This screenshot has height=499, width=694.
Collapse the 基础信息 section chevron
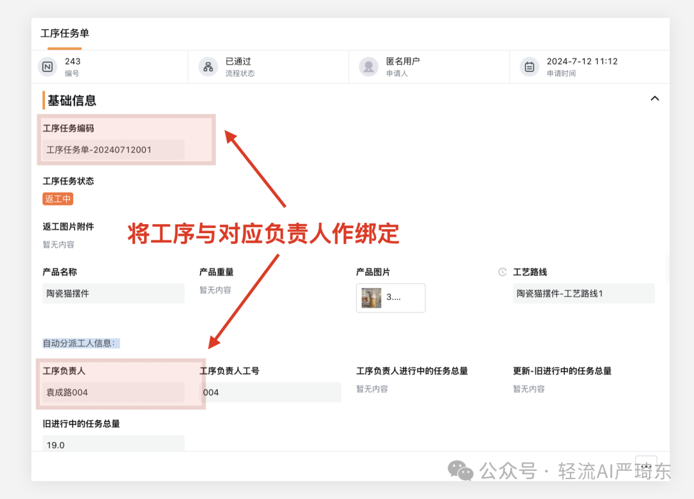tap(655, 98)
